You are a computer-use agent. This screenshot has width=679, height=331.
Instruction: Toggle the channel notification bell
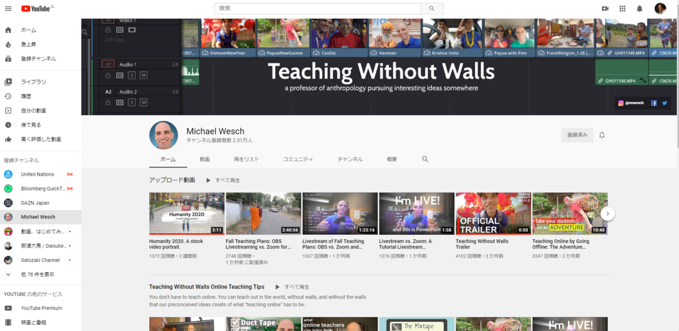[x=602, y=135]
